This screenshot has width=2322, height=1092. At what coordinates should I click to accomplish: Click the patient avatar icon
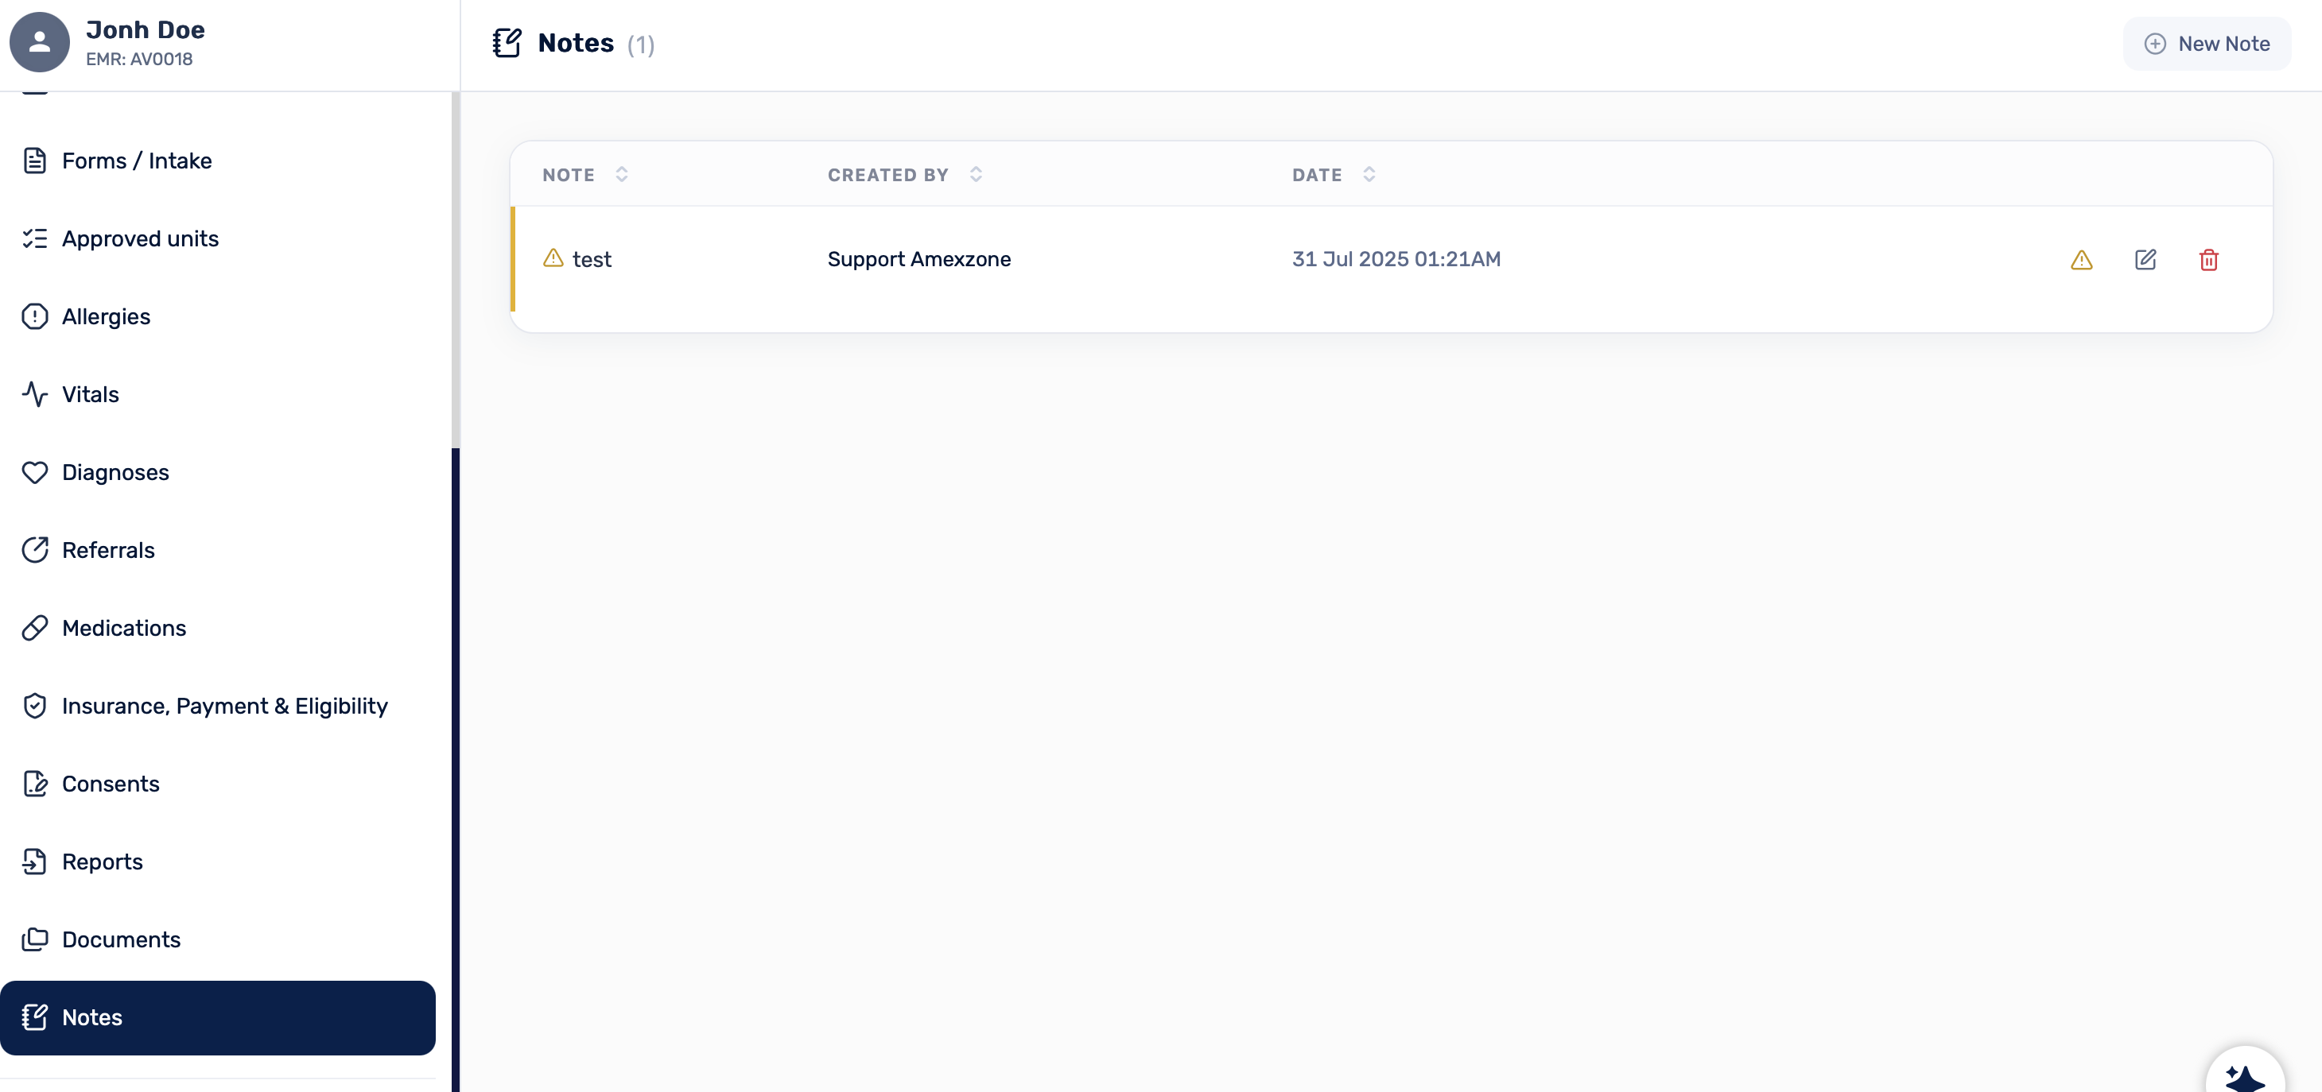(40, 42)
